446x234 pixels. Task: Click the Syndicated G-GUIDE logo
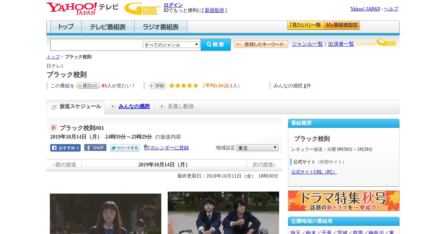(376, 42)
